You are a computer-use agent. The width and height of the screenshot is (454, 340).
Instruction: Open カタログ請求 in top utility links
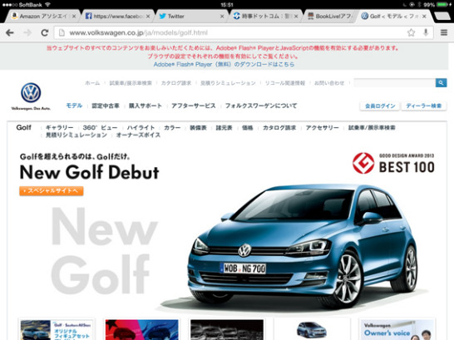176,83
